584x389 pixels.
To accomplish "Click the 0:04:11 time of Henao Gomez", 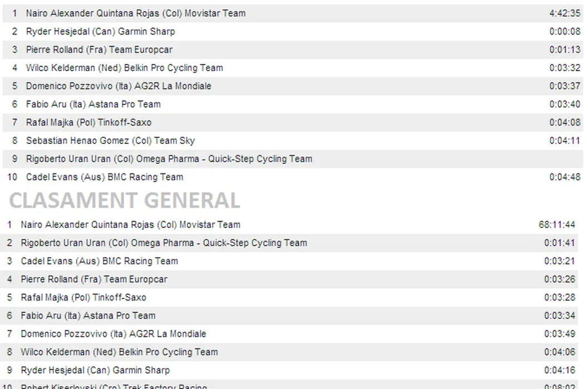I will 565,141.
